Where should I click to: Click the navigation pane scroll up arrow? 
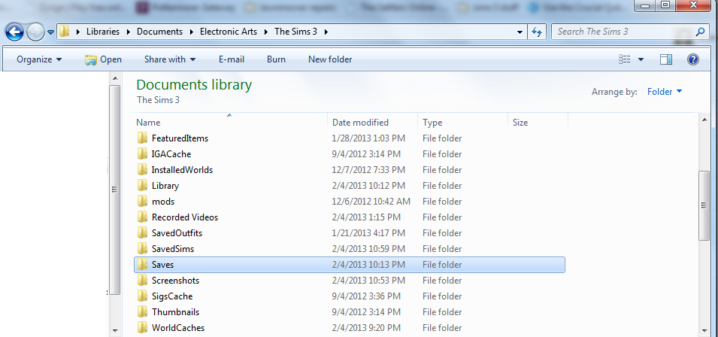[115, 78]
